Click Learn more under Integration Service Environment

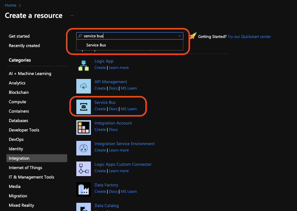[119, 150]
